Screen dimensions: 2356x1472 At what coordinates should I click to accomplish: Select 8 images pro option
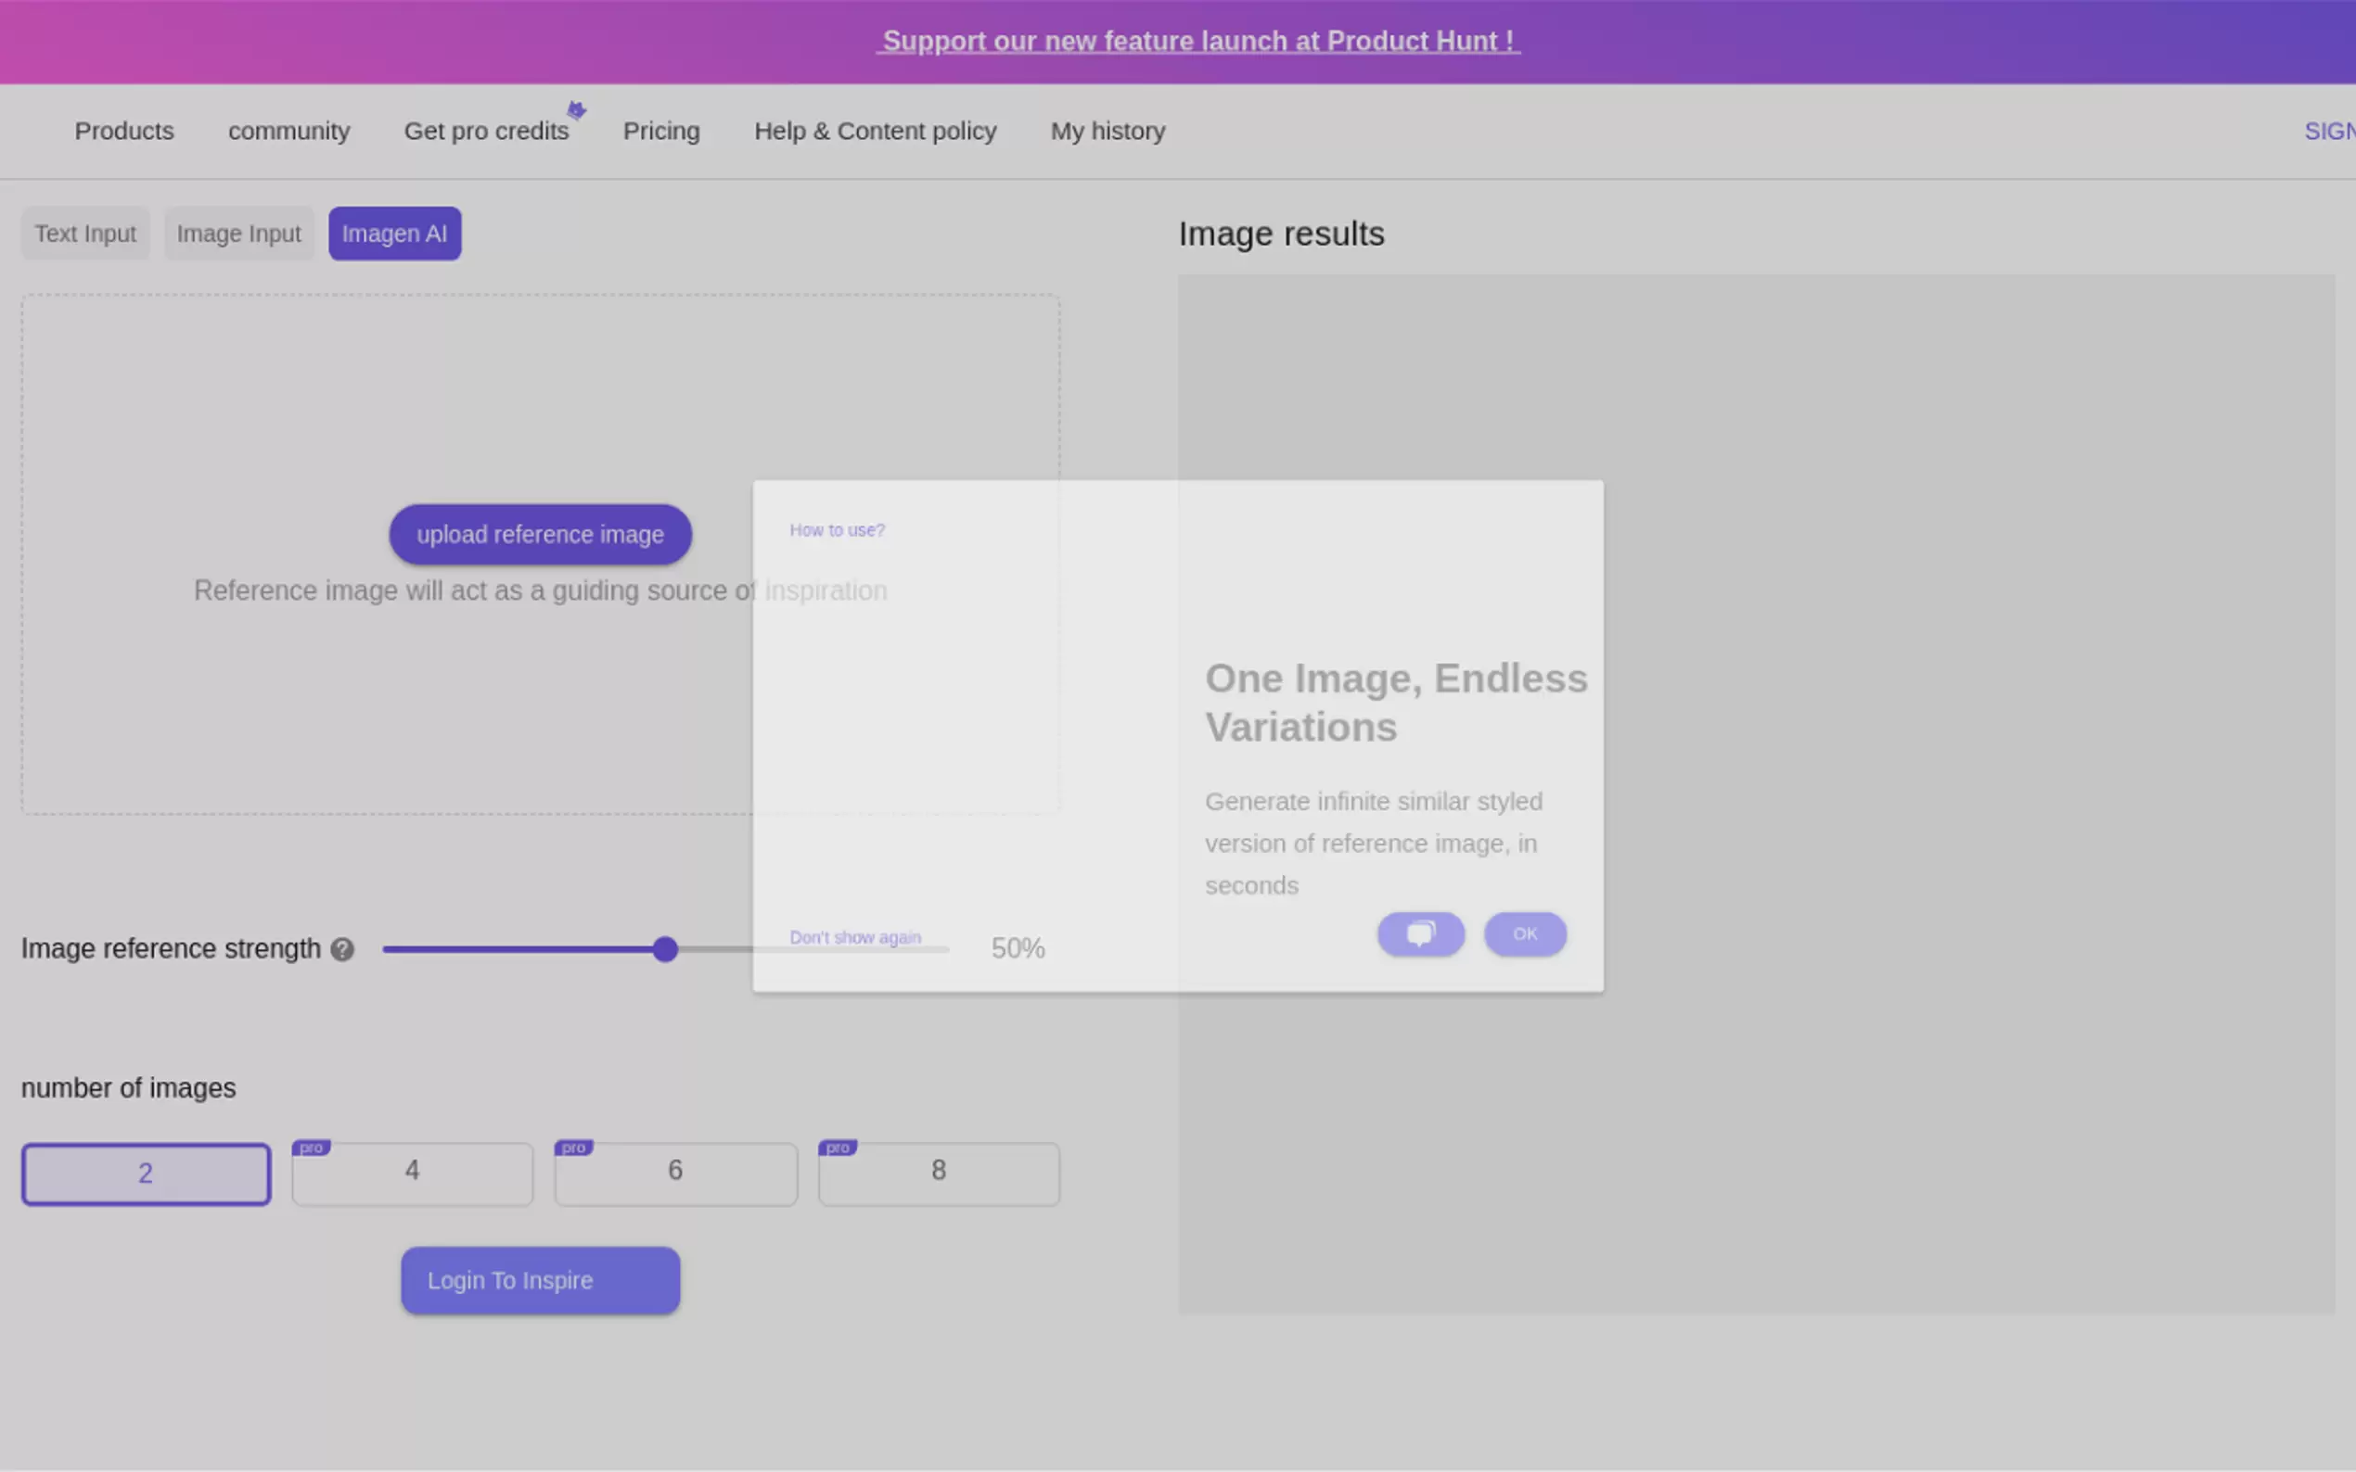pos(938,1174)
